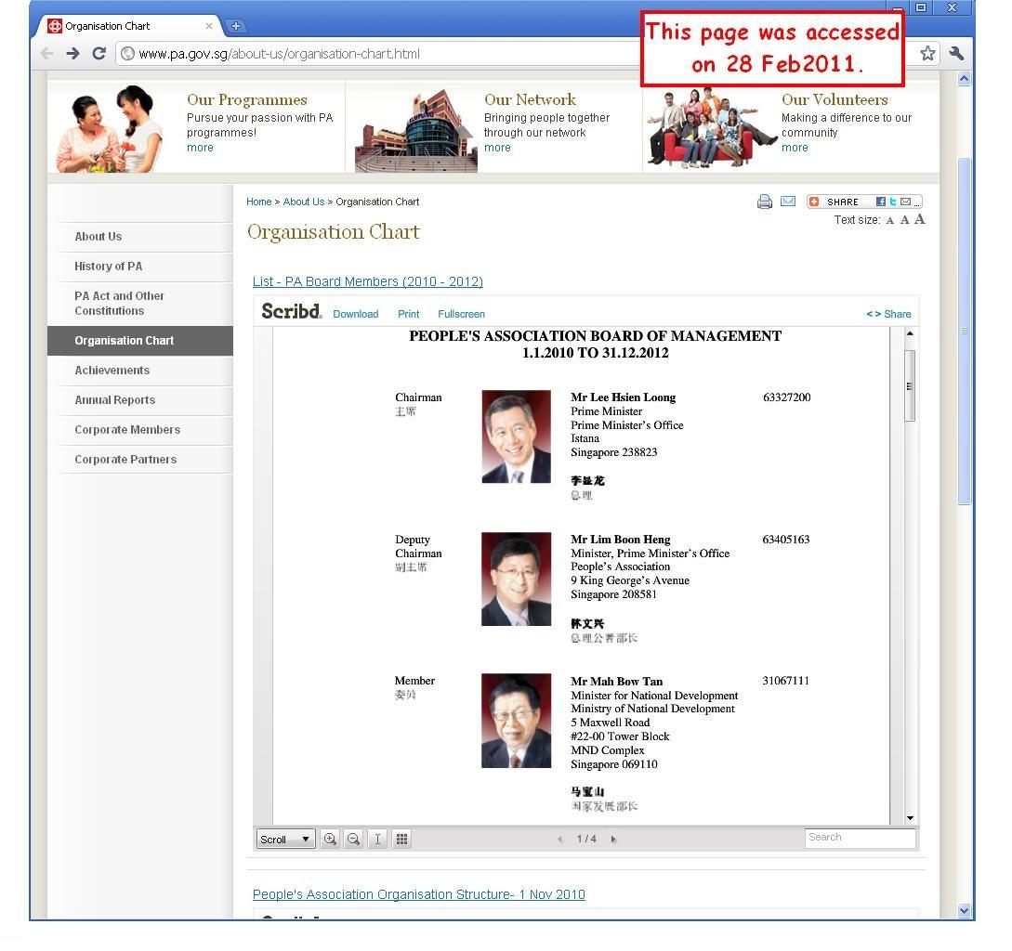
Task: Go to previous document page
Action: [x=560, y=840]
